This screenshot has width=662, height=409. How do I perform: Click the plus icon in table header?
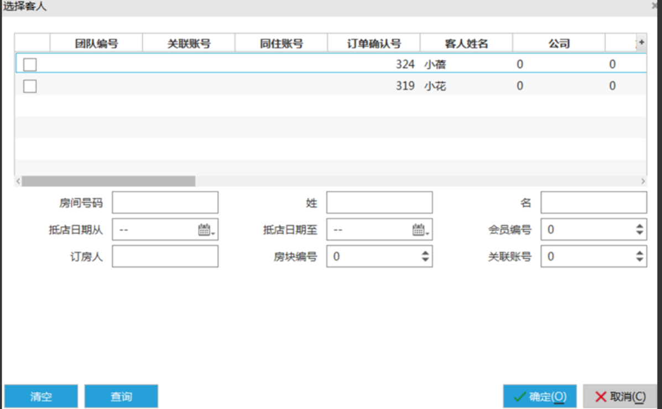[641, 42]
